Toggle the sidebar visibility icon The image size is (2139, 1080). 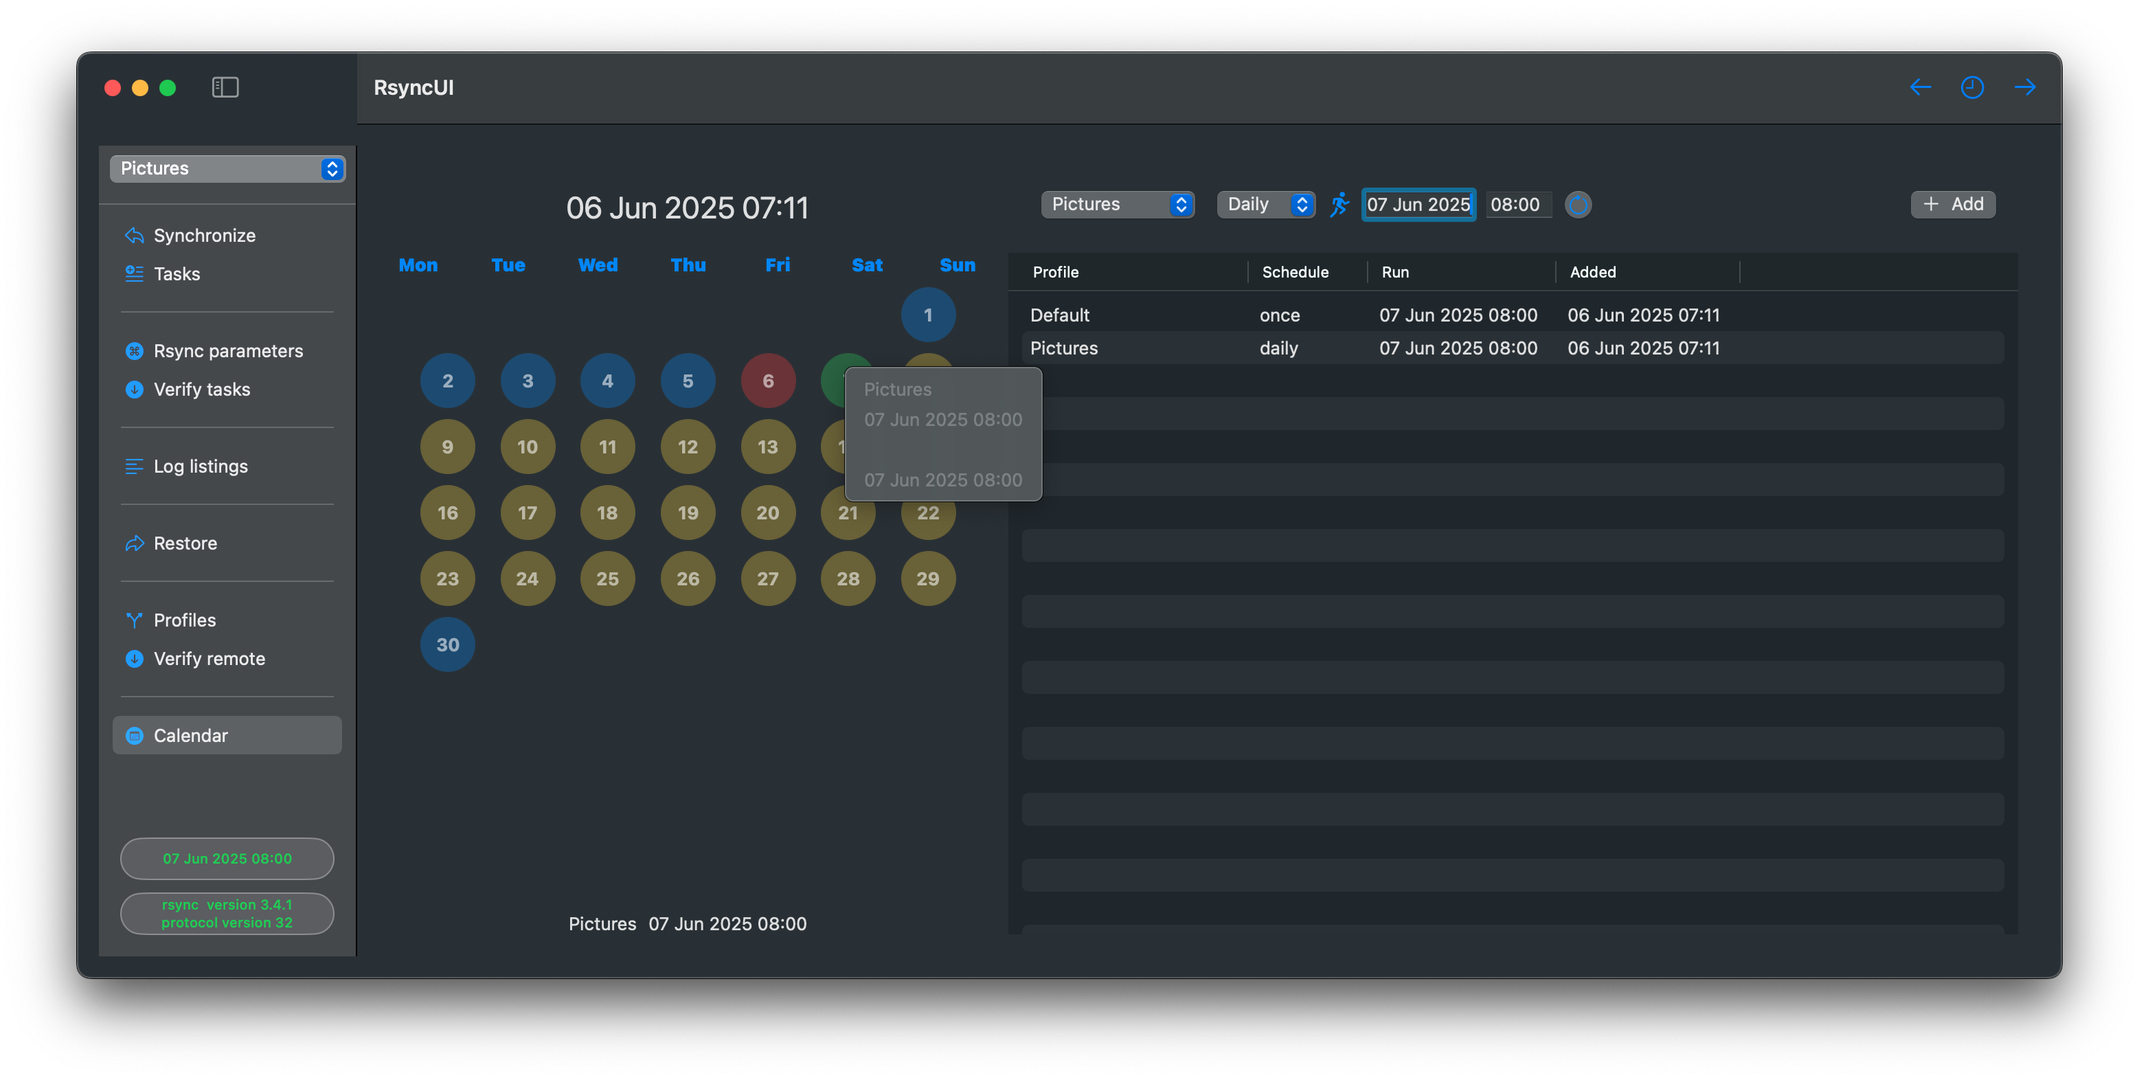click(x=225, y=87)
